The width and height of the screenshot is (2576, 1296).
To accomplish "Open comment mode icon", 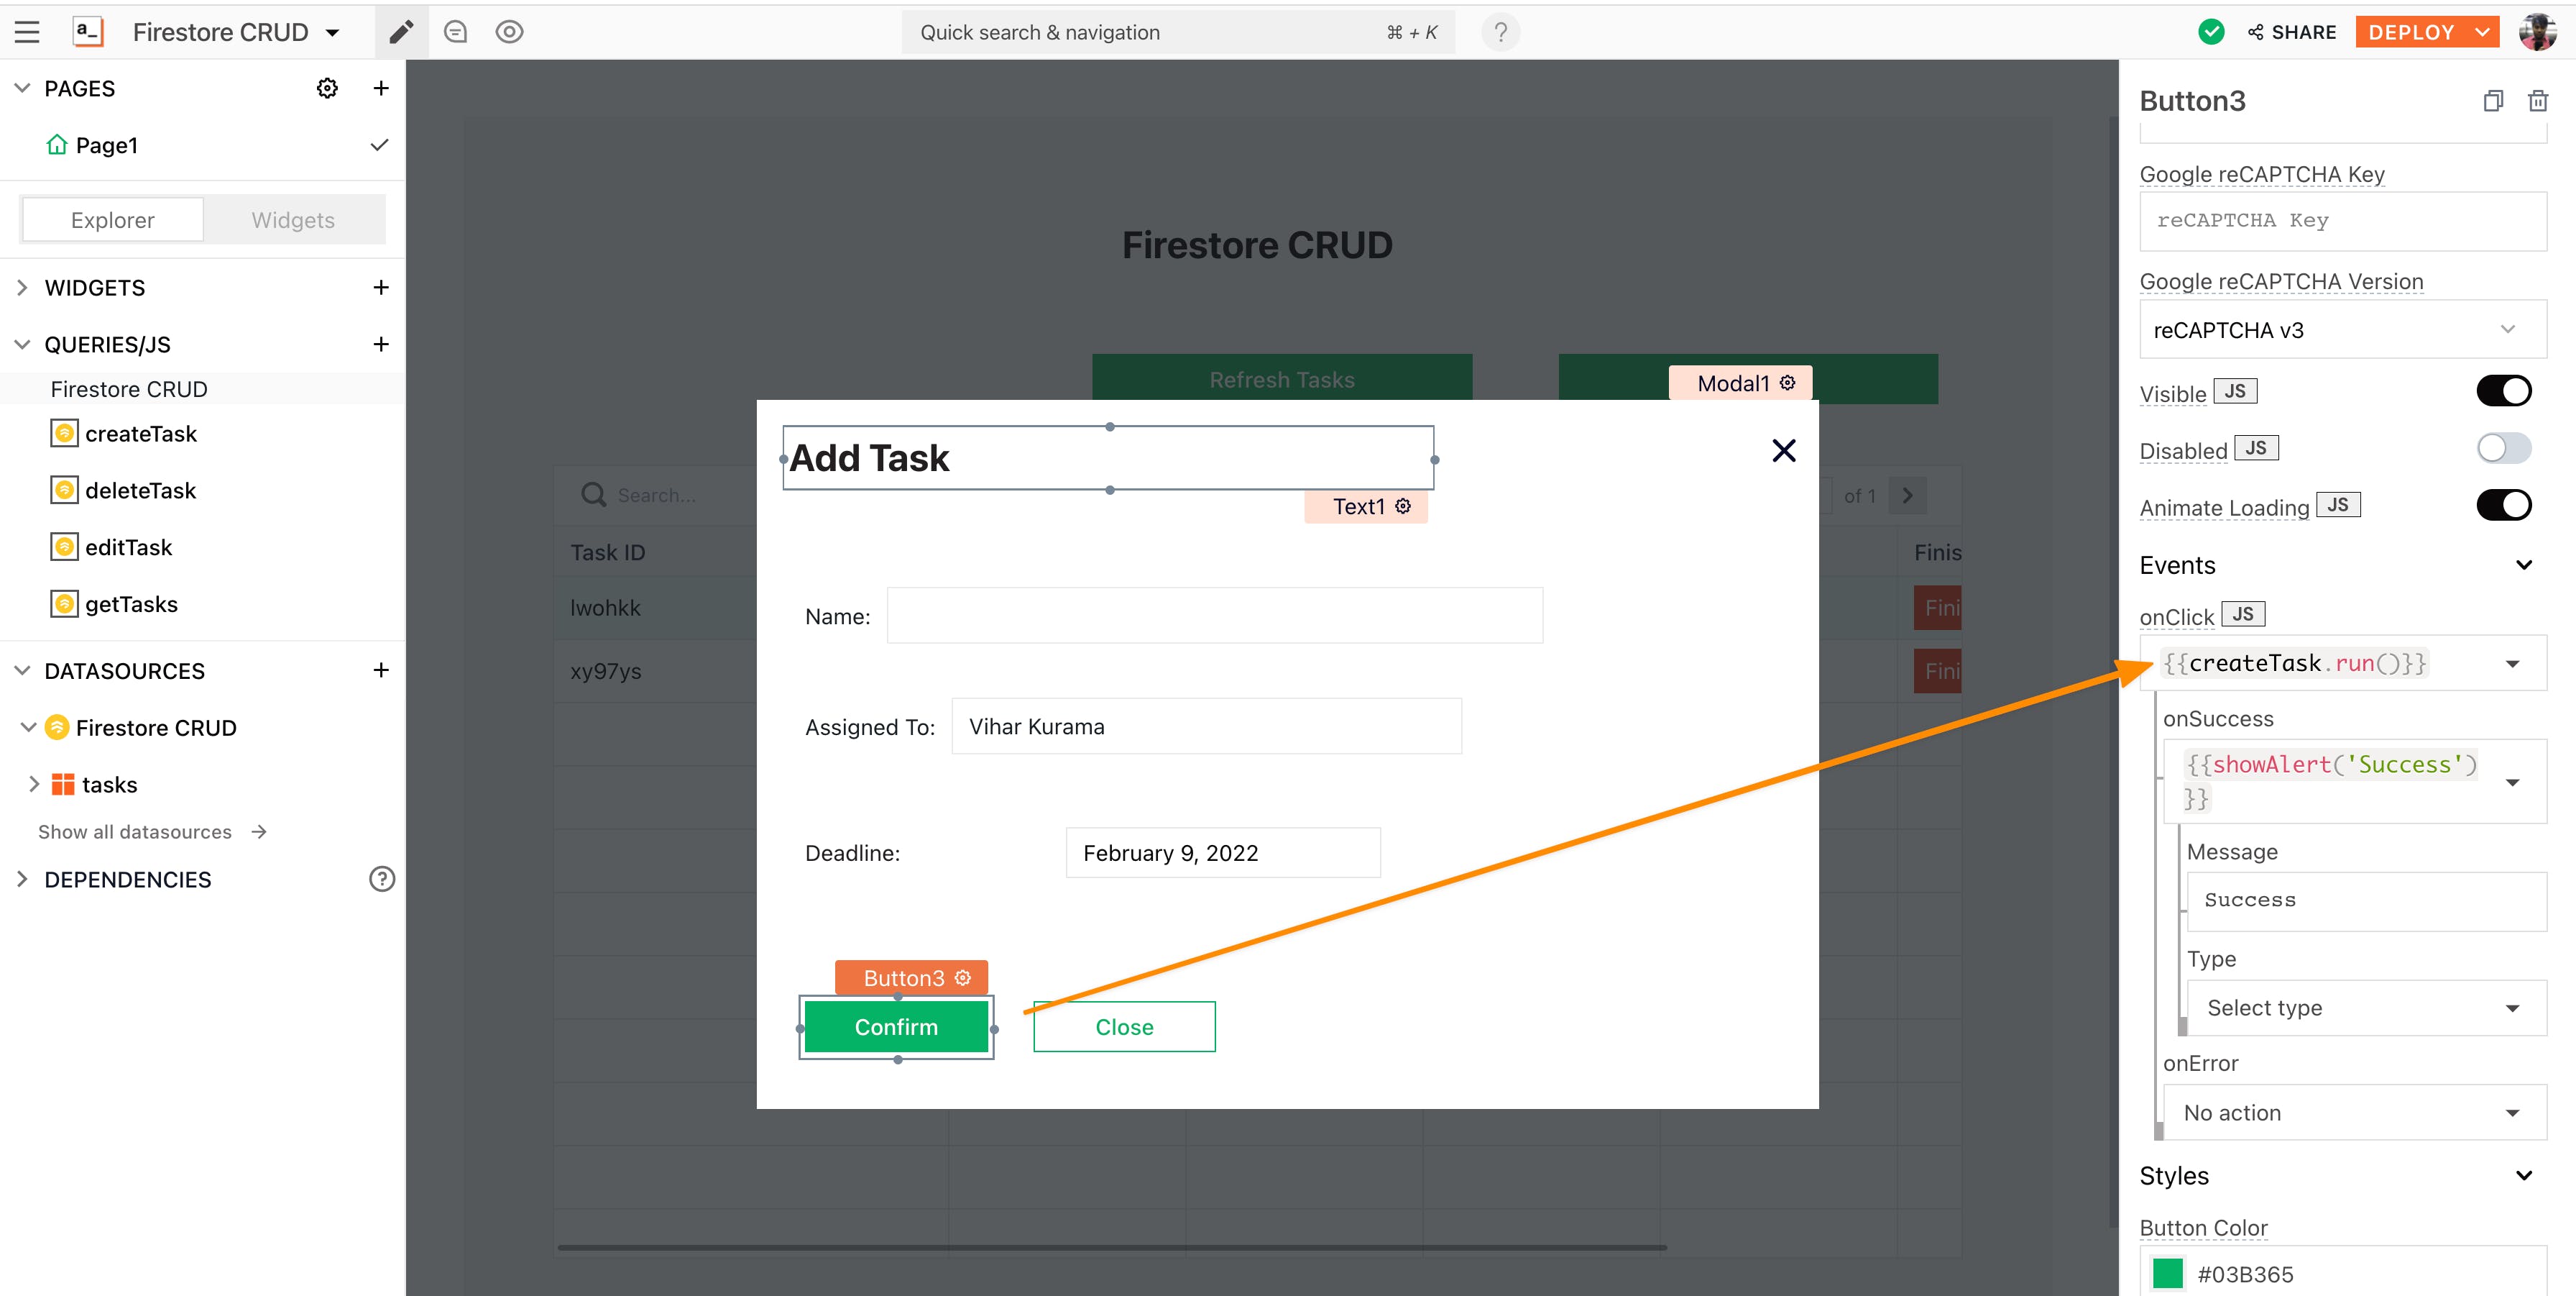I will (456, 32).
